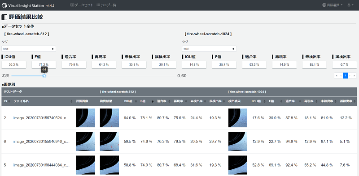Go to the first page arrow
The height and width of the screenshot is (176, 359).
pyautogui.click(x=336, y=75)
